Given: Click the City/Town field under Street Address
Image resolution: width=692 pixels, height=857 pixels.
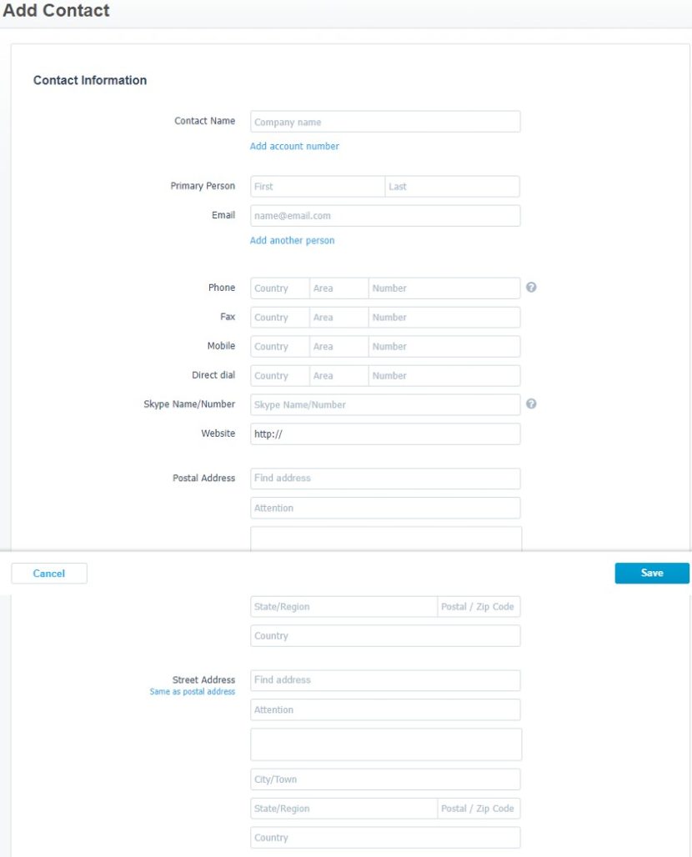Looking at the screenshot, I should pos(385,779).
